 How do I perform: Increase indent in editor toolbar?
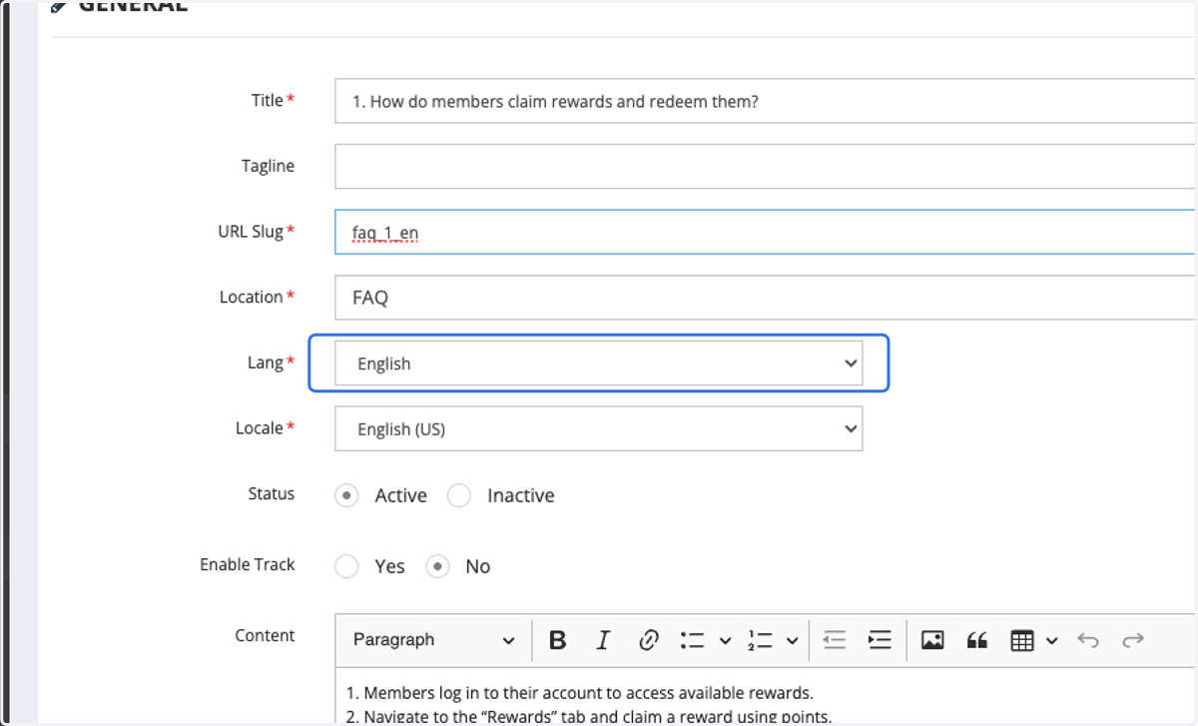pos(880,641)
